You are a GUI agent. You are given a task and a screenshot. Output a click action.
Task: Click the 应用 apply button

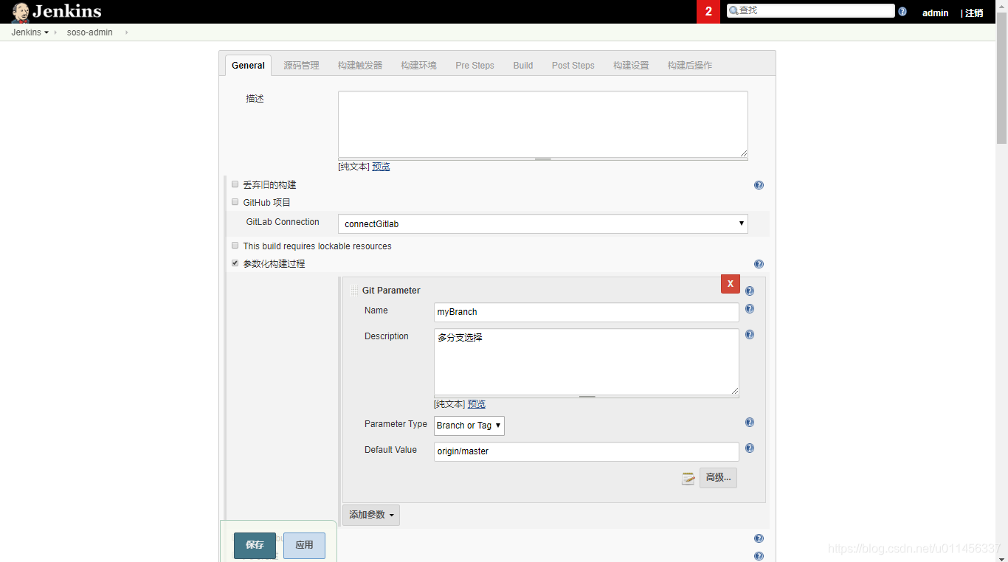304,545
